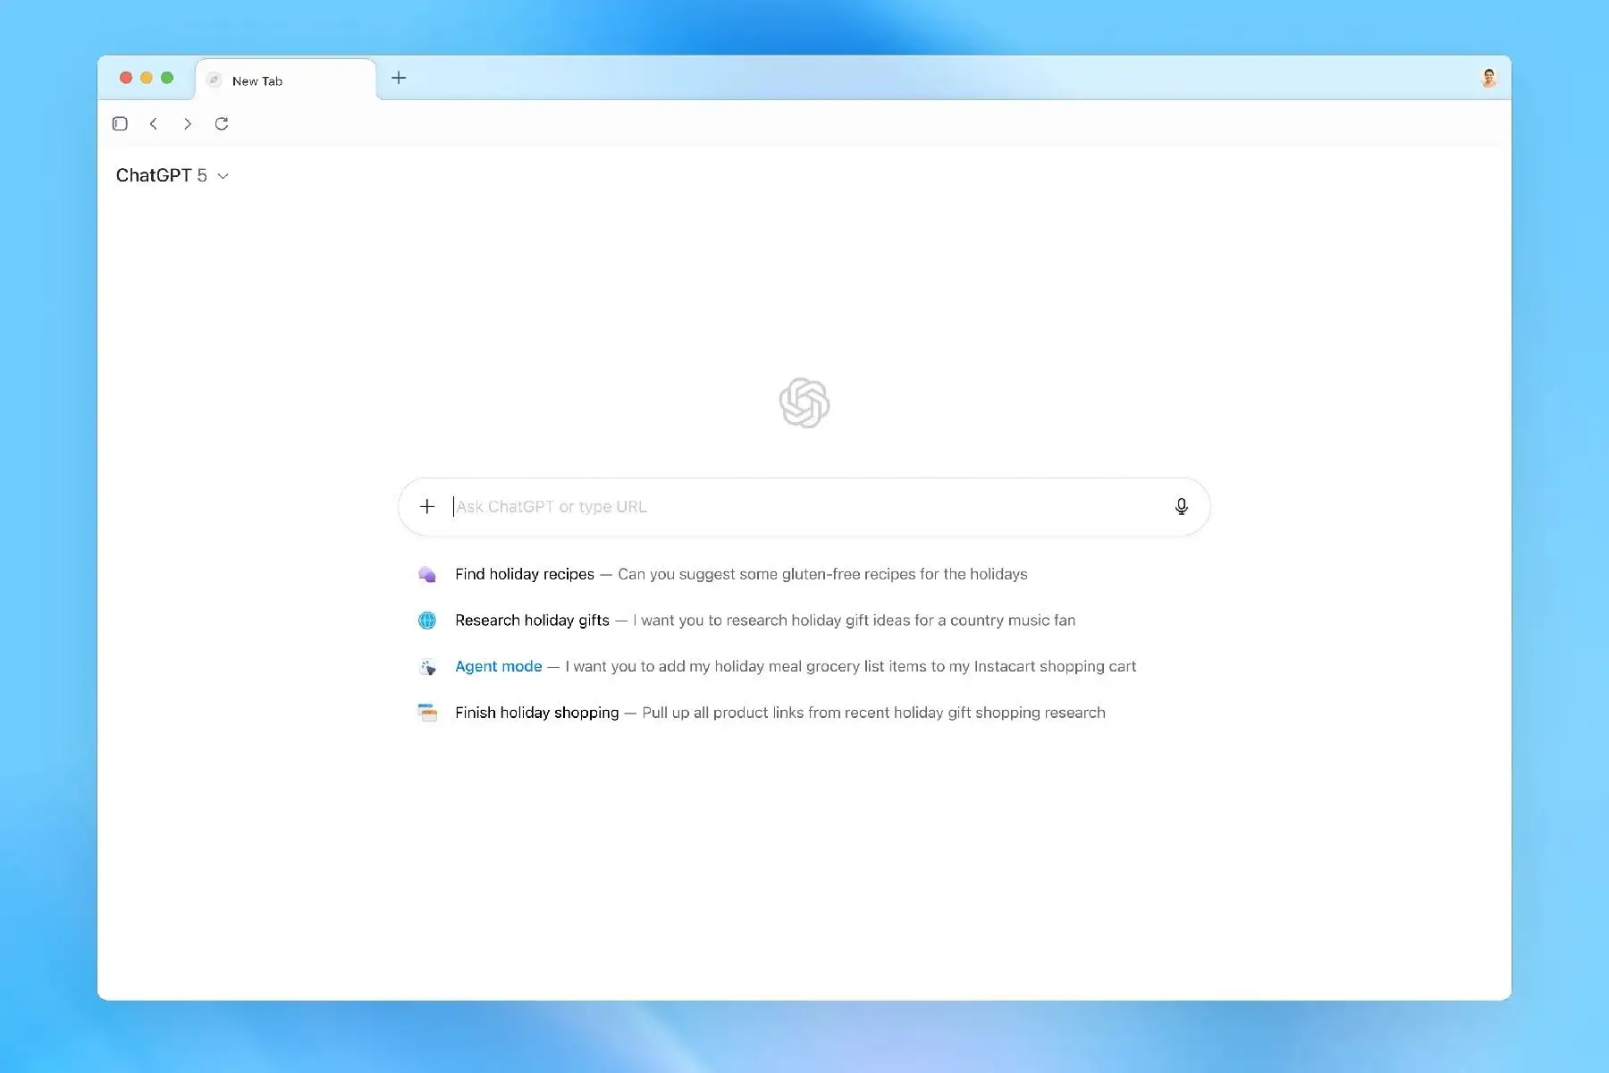Click the attach plus icon in prompt box
The height and width of the screenshot is (1073, 1609).
click(427, 507)
